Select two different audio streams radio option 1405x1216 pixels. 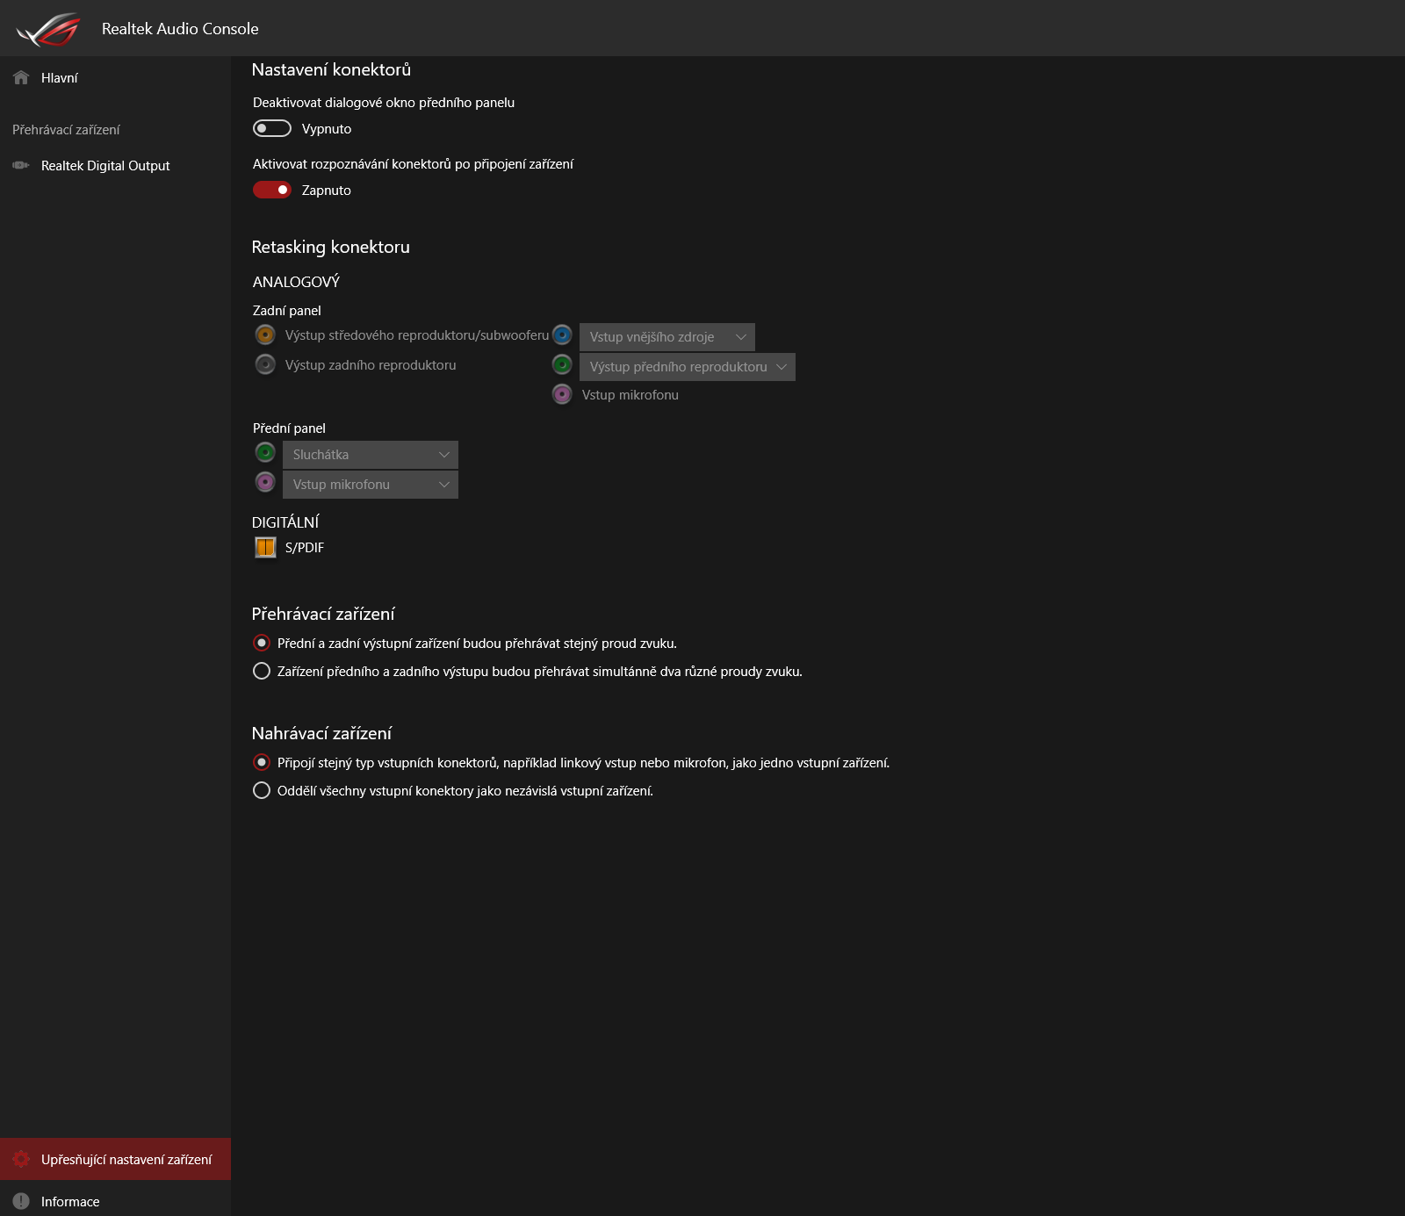tap(262, 671)
